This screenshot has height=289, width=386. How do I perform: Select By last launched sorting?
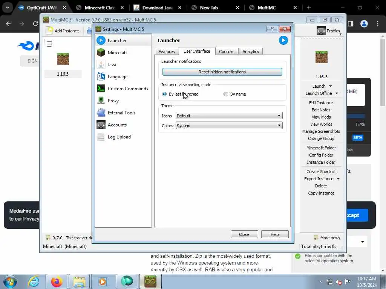pos(181,94)
